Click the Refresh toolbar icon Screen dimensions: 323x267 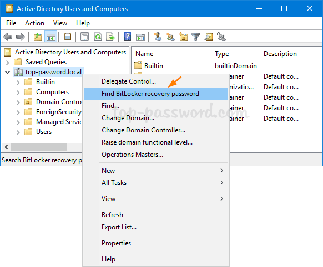pos(98,37)
